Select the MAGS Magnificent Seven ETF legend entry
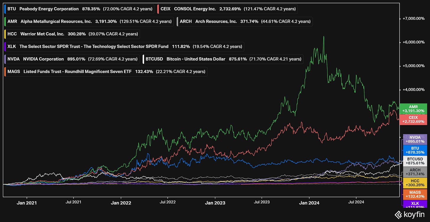430x222 pixels. (x=106, y=71)
